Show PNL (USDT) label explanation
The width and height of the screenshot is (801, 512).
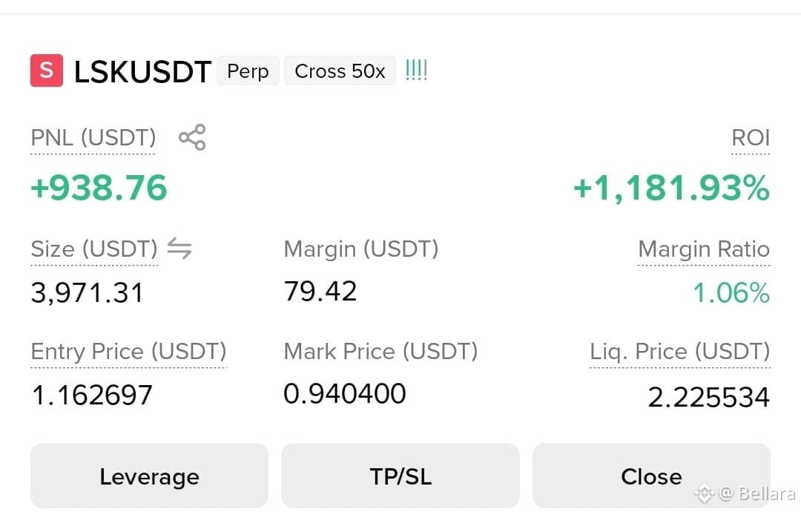(93, 138)
